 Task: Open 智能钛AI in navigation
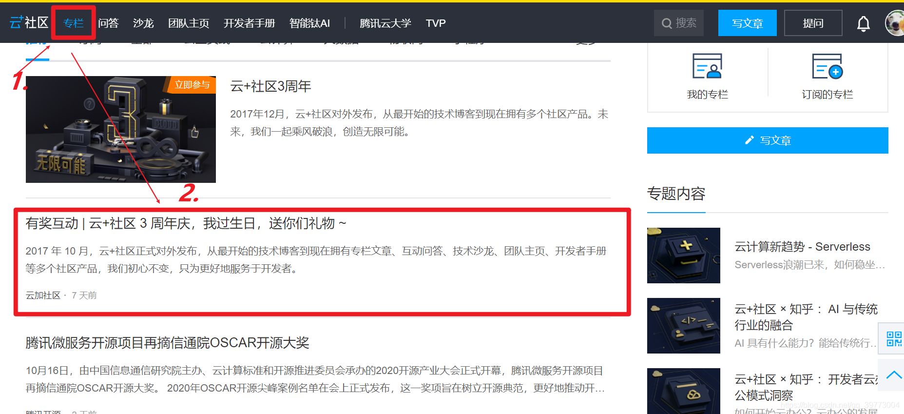310,23
